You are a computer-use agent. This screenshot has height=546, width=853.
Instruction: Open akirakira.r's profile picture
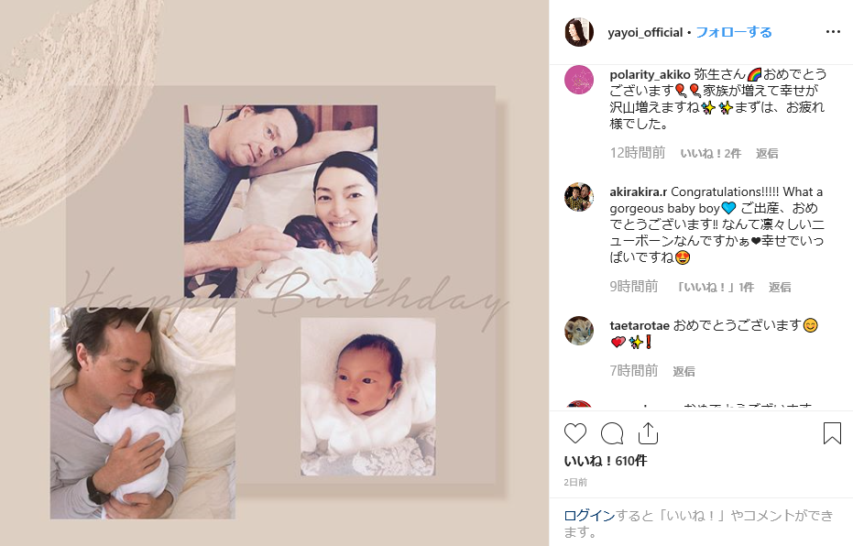pyautogui.click(x=579, y=197)
